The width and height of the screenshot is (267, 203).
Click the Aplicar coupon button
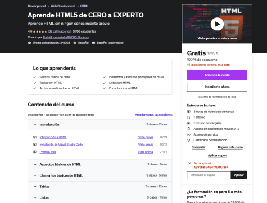239,175
